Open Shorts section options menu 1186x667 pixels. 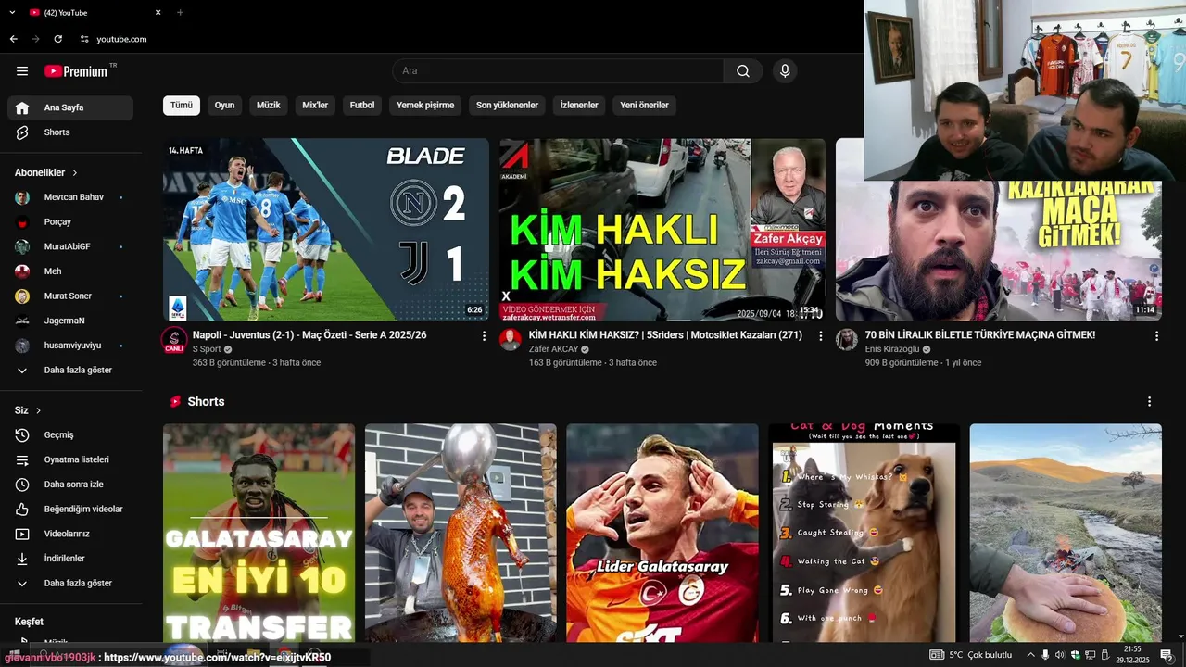pos(1149,402)
